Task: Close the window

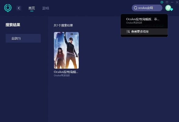Action: point(177,2)
